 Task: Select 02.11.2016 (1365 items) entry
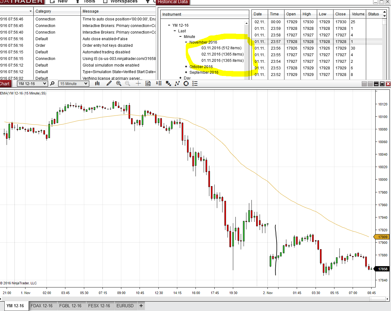[223, 54]
